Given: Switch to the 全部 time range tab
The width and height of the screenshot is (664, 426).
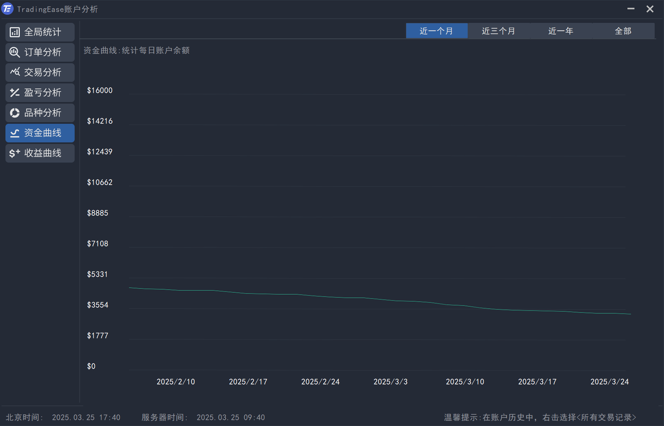Looking at the screenshot, I should click(623, 31).
